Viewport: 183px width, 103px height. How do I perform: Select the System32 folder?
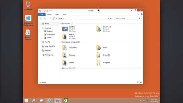click(x=103, y=55)
